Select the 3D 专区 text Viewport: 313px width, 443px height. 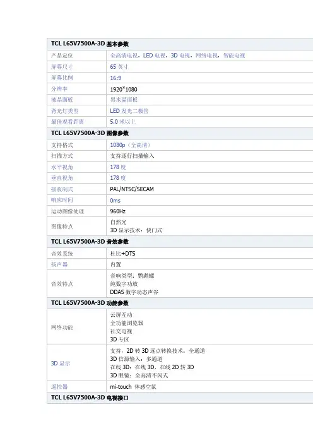point(119,340)
